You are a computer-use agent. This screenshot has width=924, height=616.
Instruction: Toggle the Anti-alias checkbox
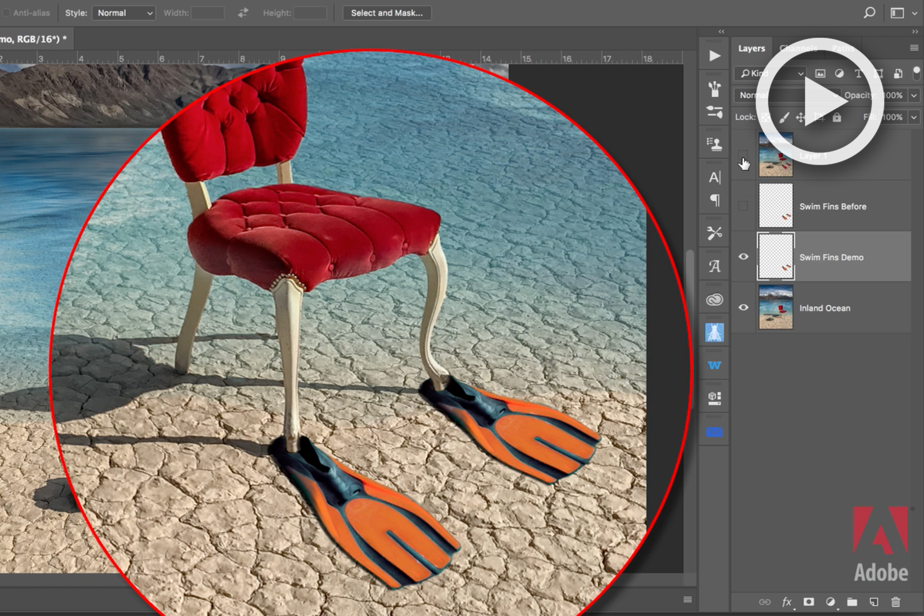pyautogui.click(x=6, y=13)
